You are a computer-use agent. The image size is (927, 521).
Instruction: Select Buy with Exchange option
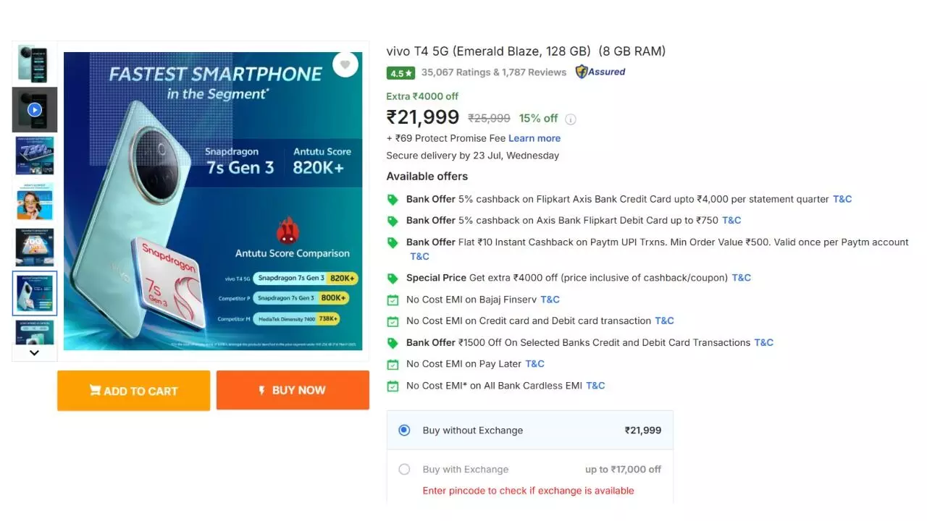[404, 470]
